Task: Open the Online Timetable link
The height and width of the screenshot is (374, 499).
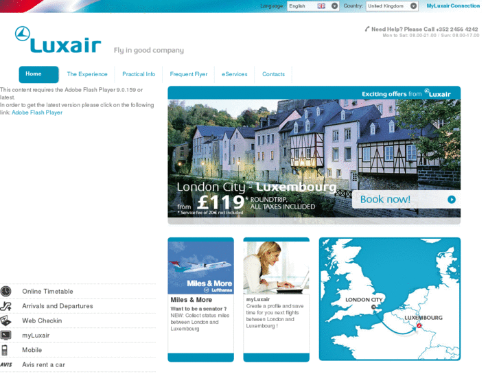Action: coord(47,291)
